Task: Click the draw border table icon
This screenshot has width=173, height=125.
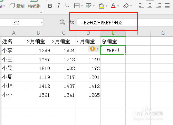Action: tap(89, 6)
